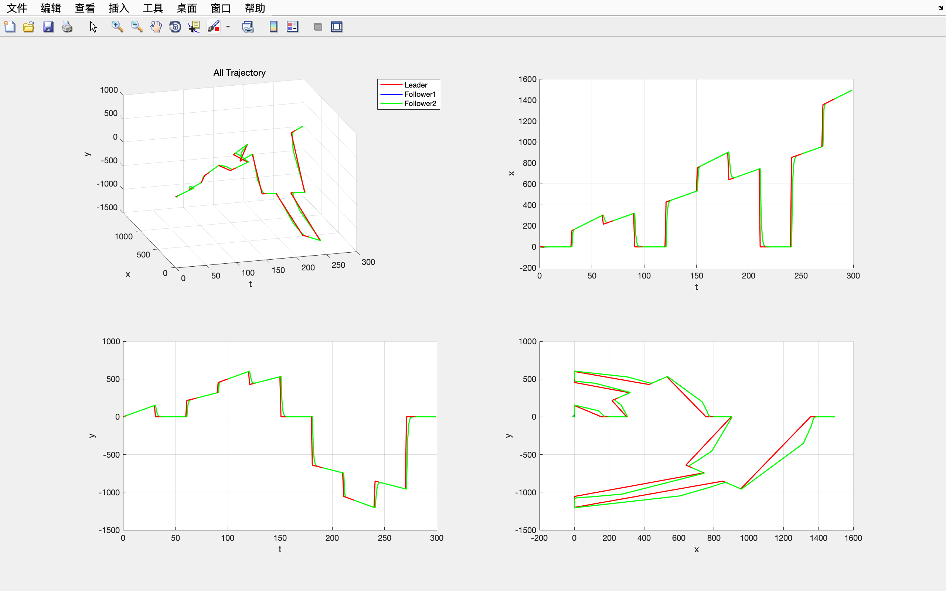Screen dimensions: 946x591
Task: Open the 工具 menu
Action: click(x=153, y=8)
